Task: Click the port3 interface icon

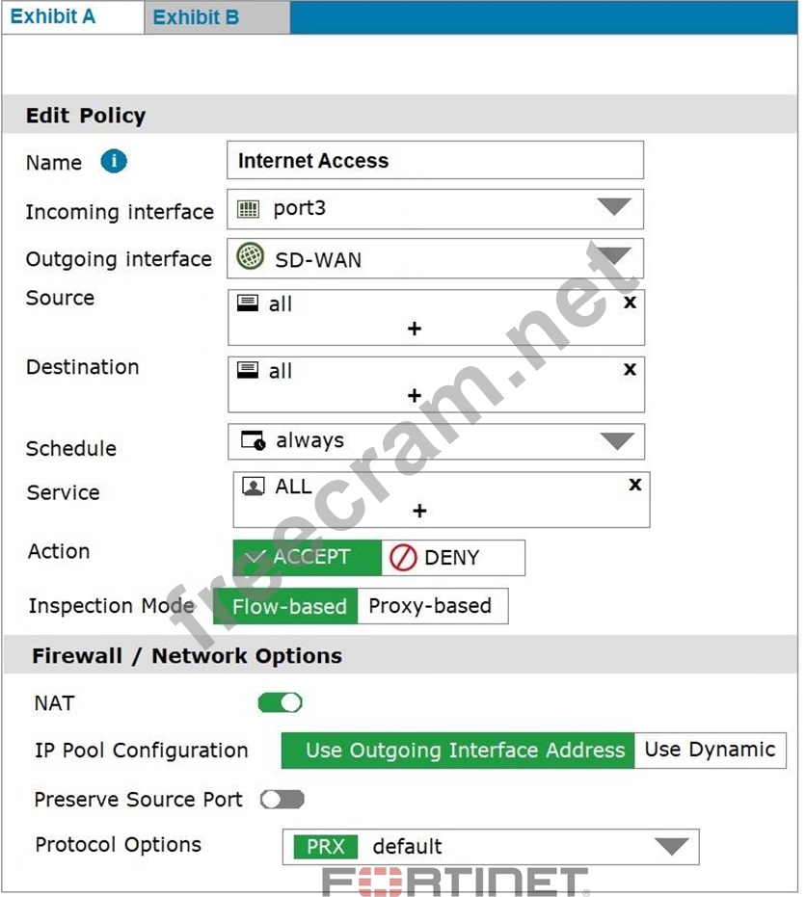Action: tap(249, 209)
